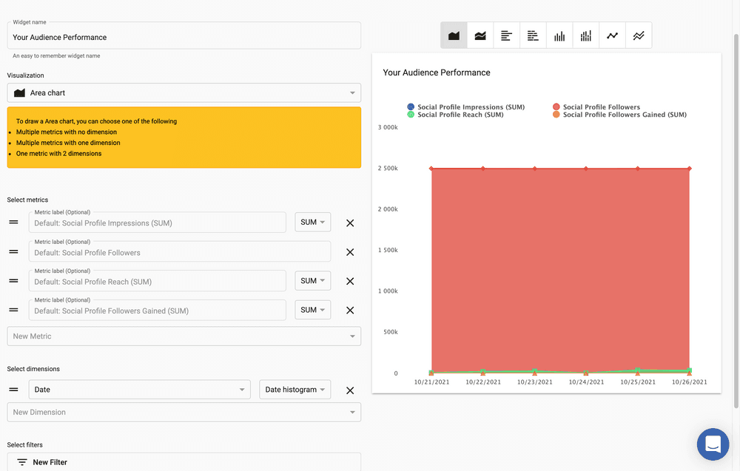Toggle Social Profile Followers legend series
740x471 pixels.
coord(601,107)
